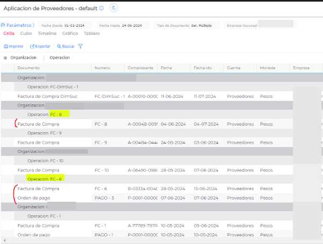Select the Orden de pago PAGO - 3 row
The height and width of the screenshot is (244, 323).
click(147, 198)
